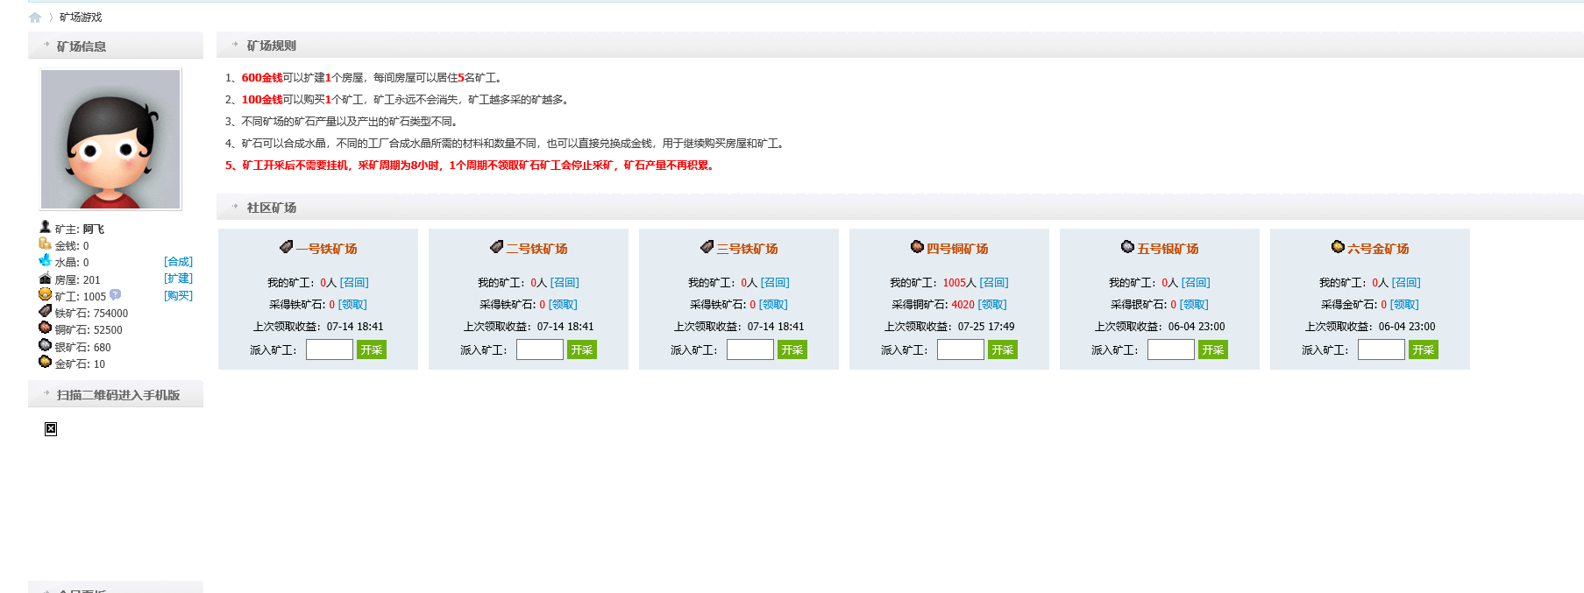Open the 五号银矿场 title link
The height and width of the screenshot is (593, 1584).
[1168, 249]
